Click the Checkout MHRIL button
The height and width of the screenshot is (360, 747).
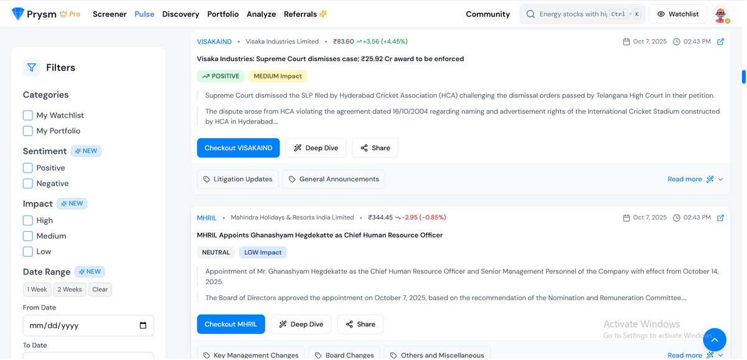pyautogui.click(x=231, y=324)
